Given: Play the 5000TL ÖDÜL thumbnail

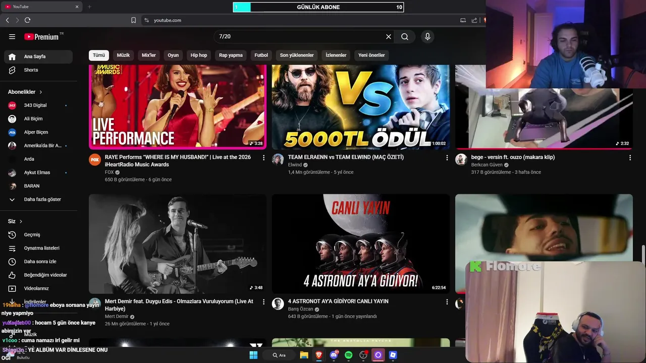Looking at the screenshot, I should tap(361, 107).
